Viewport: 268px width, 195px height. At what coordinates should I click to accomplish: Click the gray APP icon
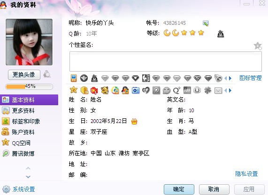pos(187,90)
